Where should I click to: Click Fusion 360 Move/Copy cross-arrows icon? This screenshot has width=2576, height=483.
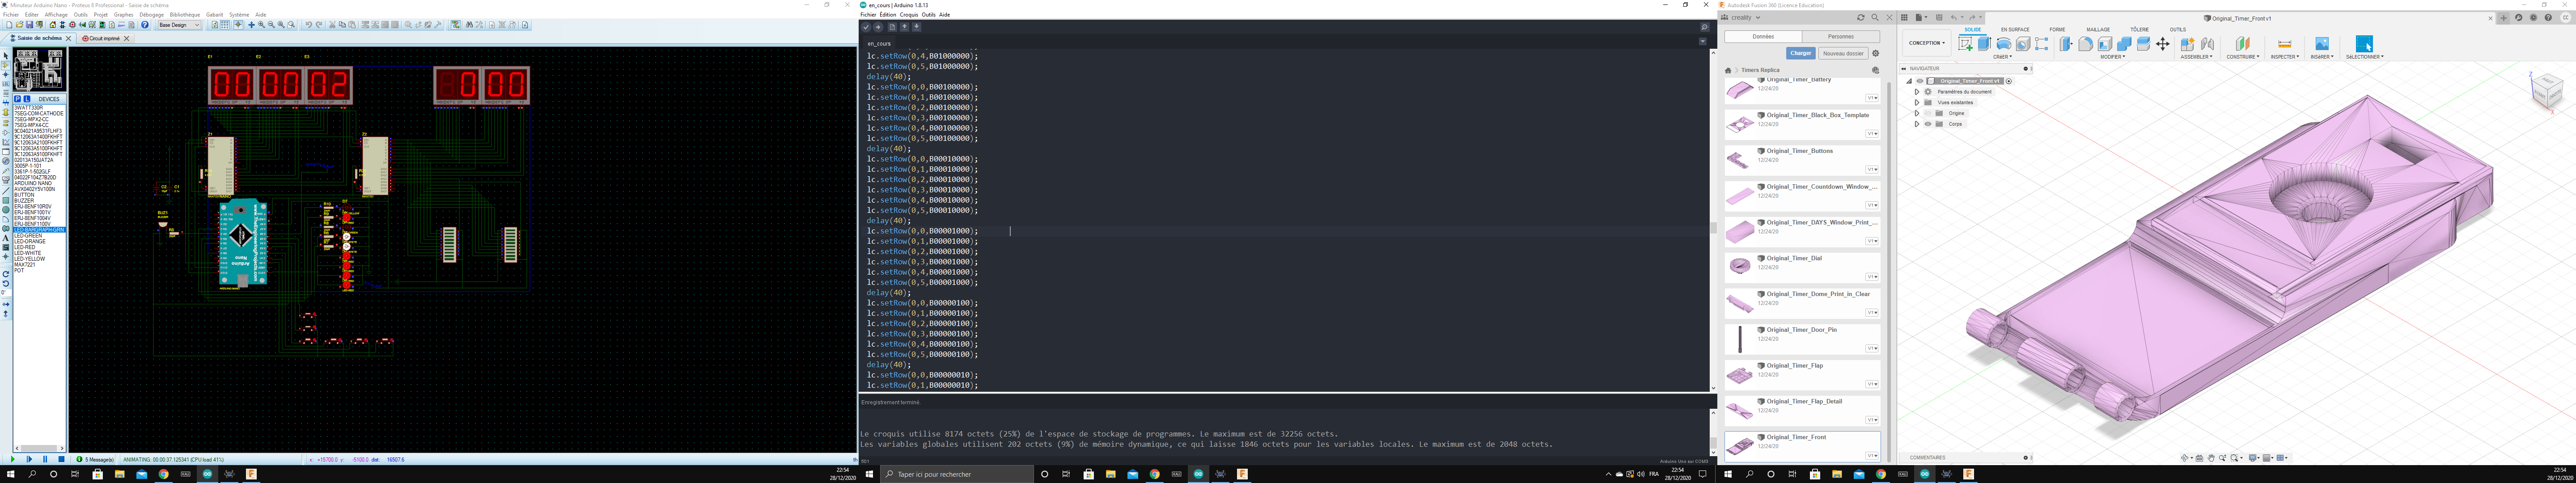2163,44
